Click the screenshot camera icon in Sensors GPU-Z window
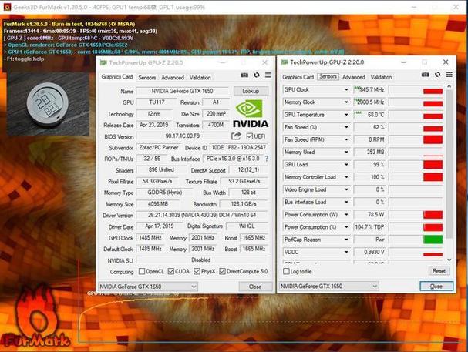Viewport: 468px width, 352px height. coord(426,75)
